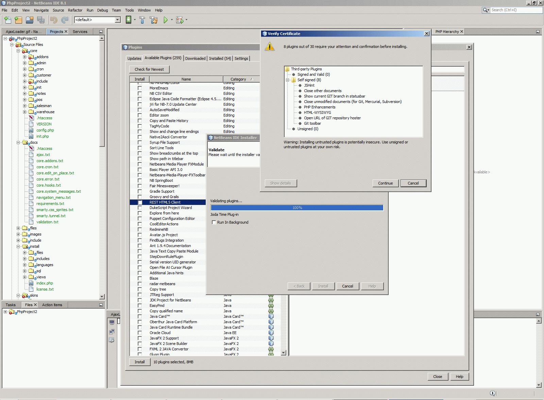This screenshot has height=400, width=544.
Task: Click plugin list scrollbar down arrow
Action: click(284, 353)
